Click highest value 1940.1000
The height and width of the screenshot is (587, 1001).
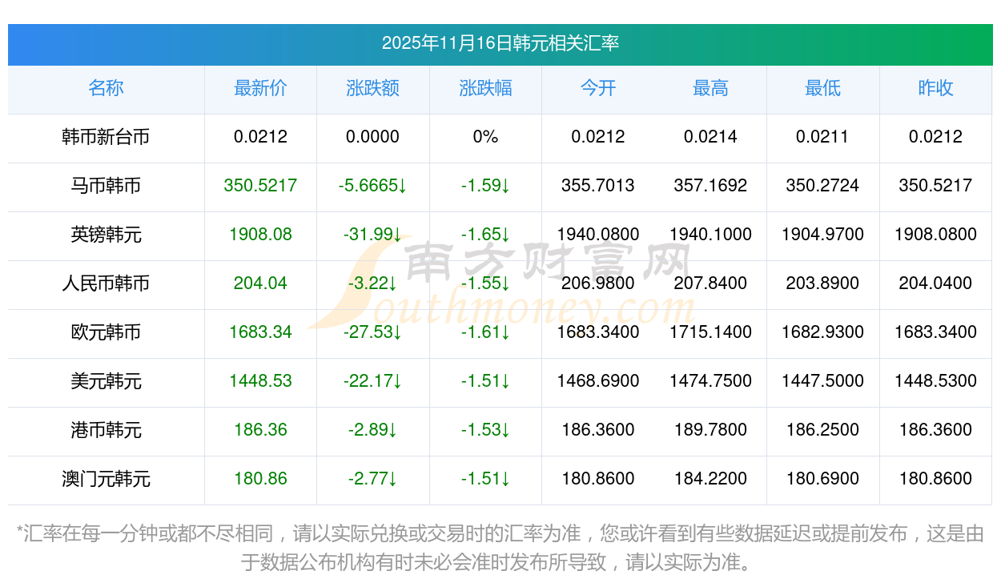(x=710, y=235)
